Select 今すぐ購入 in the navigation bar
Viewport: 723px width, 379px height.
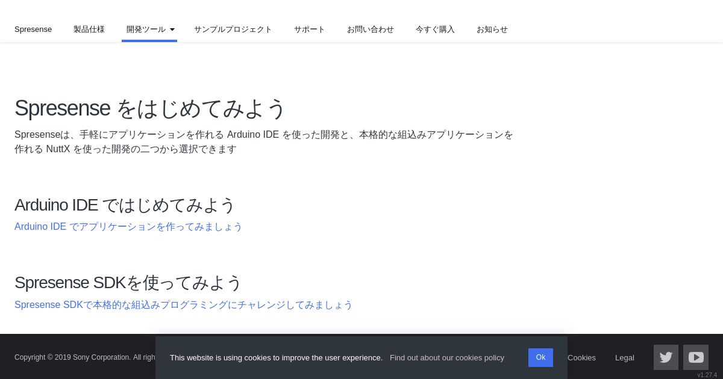(x=435, y=29)
